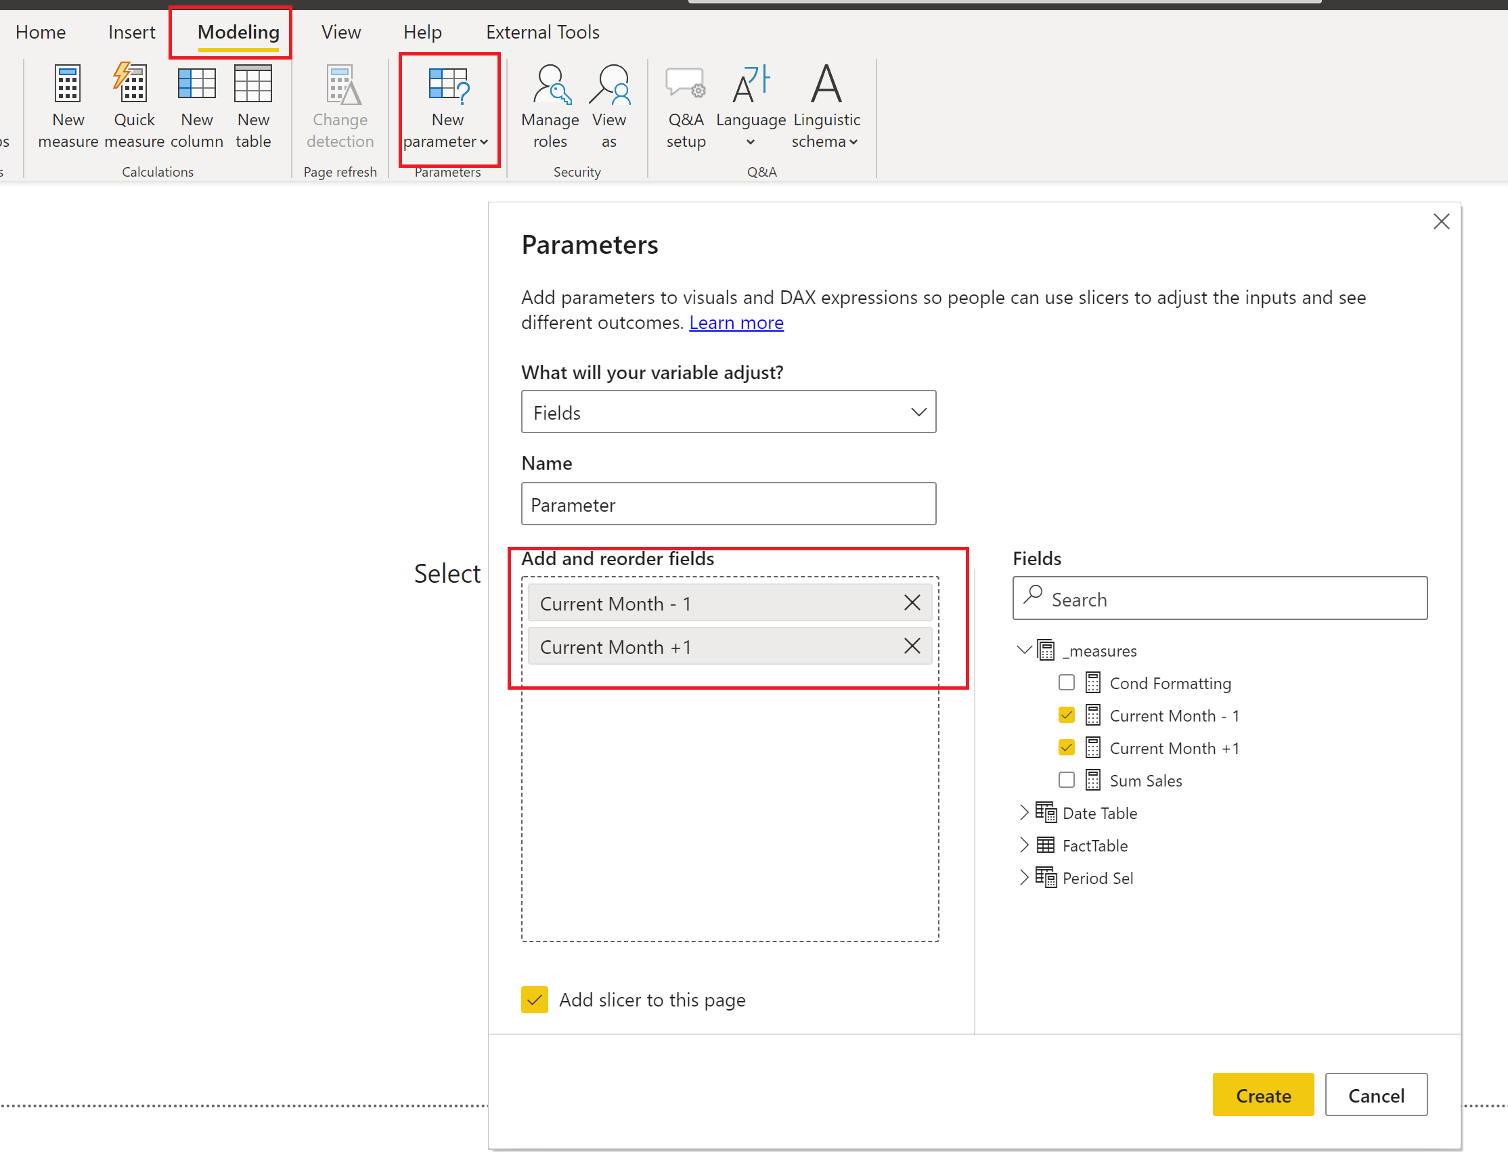Check the Sum Sales checkbox
The image size is (1508, 1152).
click(1065, 780)
